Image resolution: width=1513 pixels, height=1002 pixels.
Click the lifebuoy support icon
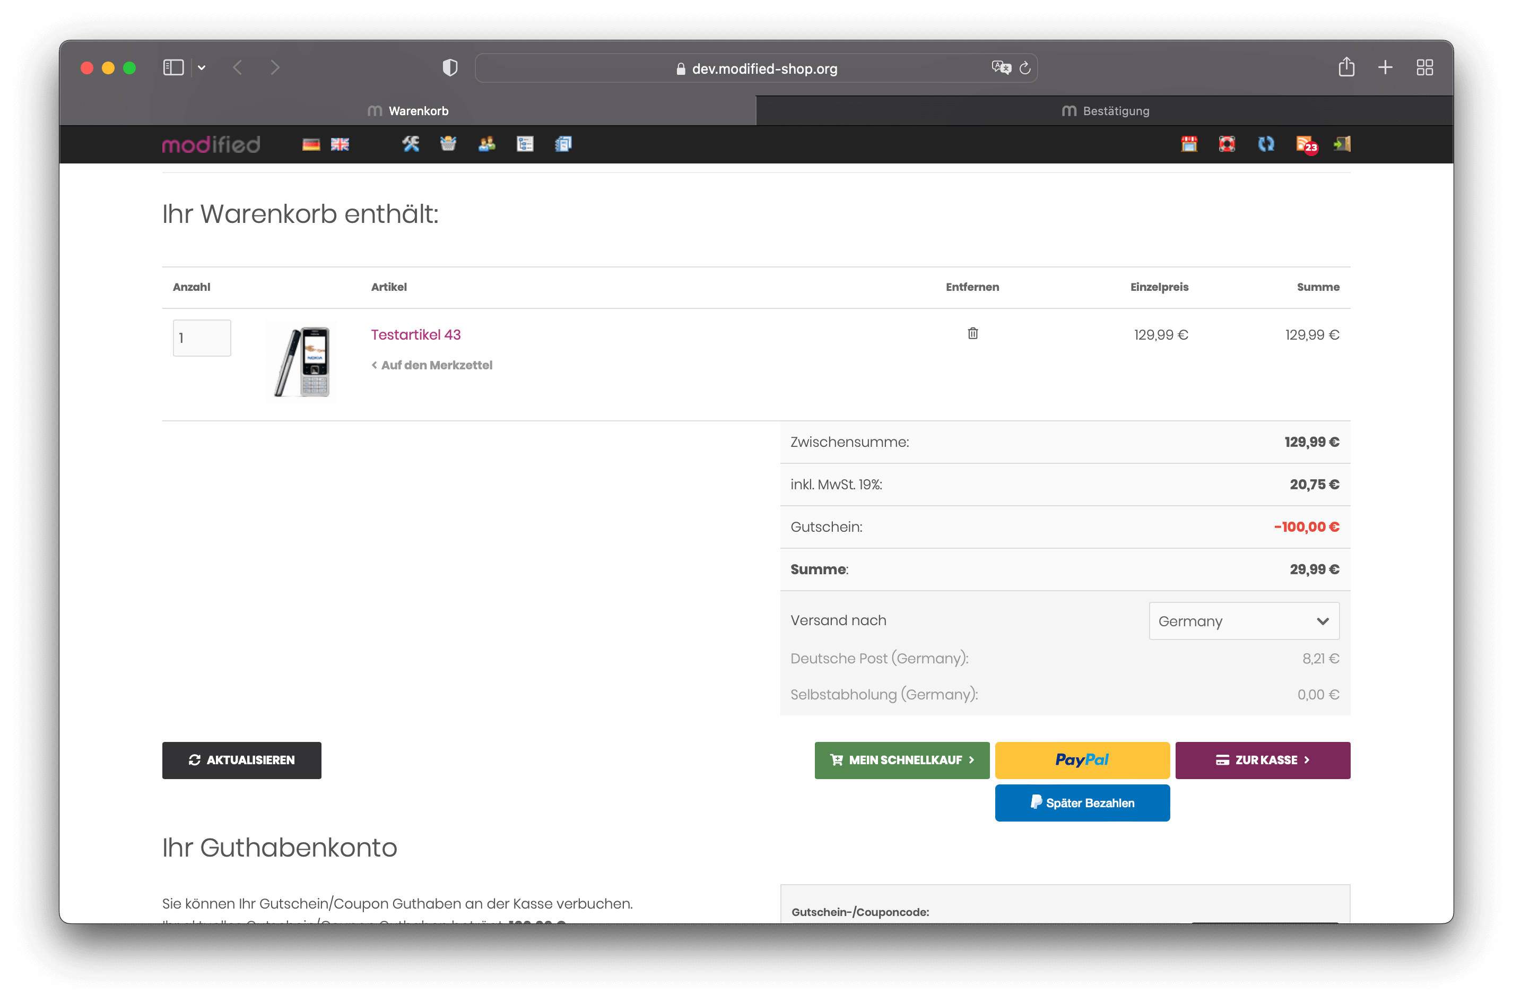(x=1227, y=144)
